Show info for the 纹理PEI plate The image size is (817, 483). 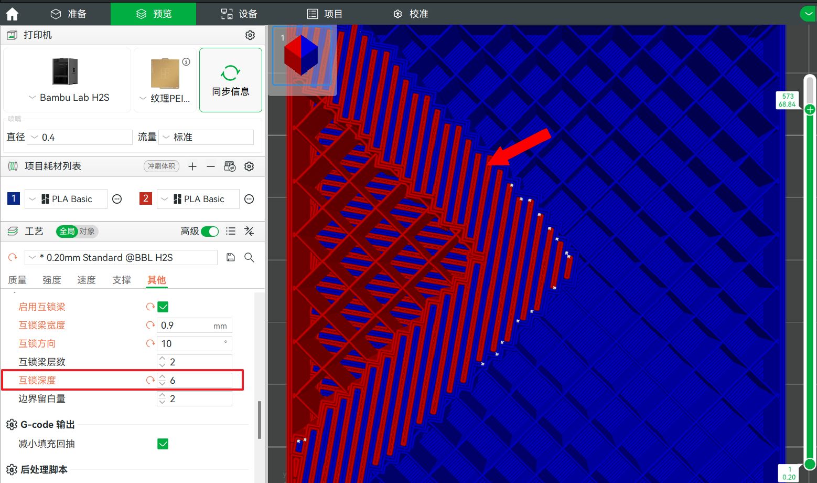(186, 62)
